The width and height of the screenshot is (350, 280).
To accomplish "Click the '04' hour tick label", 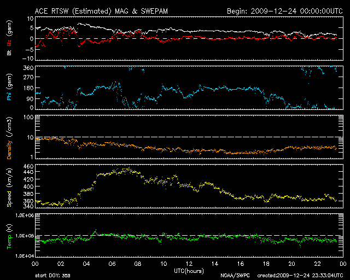I will pos(86,264).
